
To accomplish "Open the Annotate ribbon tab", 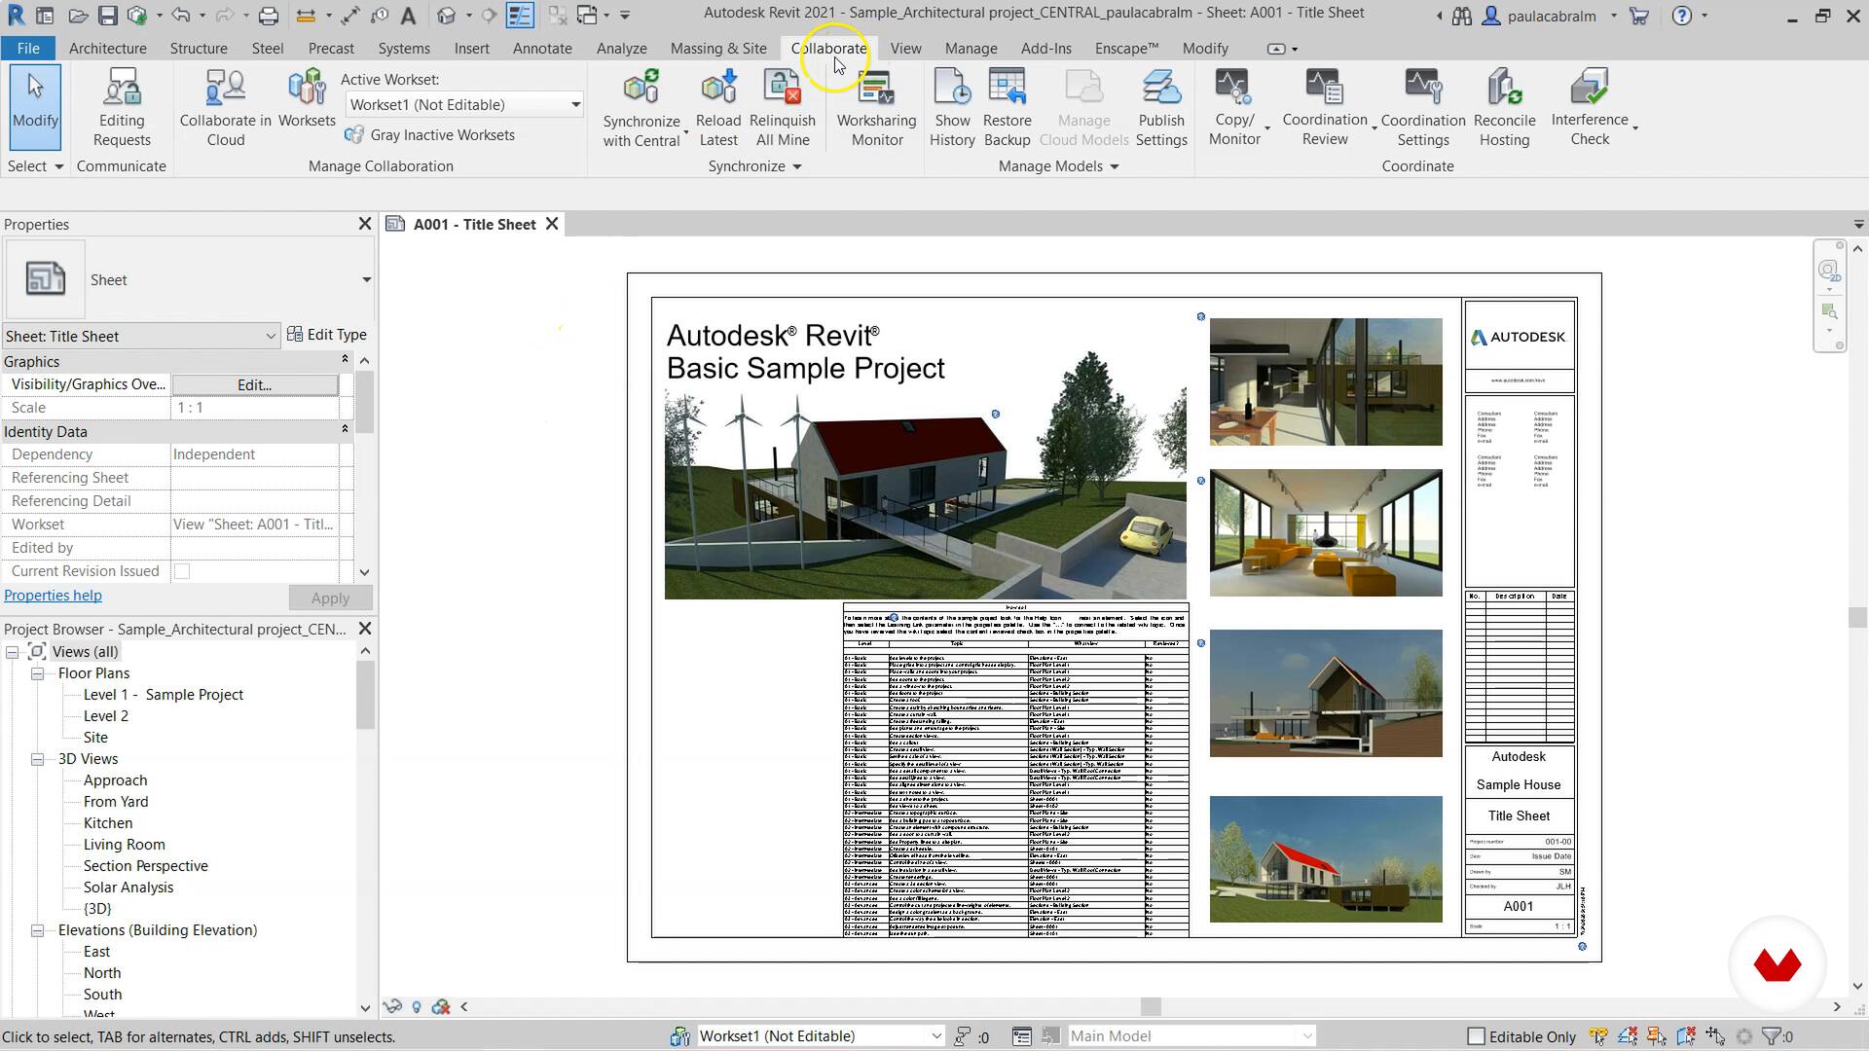I will (x=542, y=48).
